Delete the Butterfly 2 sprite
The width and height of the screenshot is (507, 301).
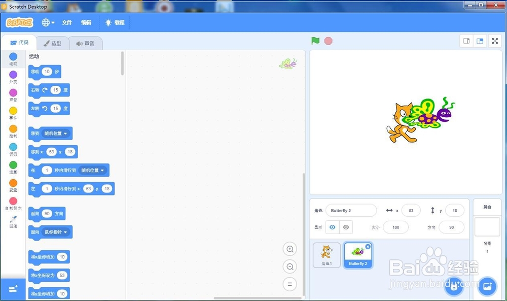[x=368, y=247]
